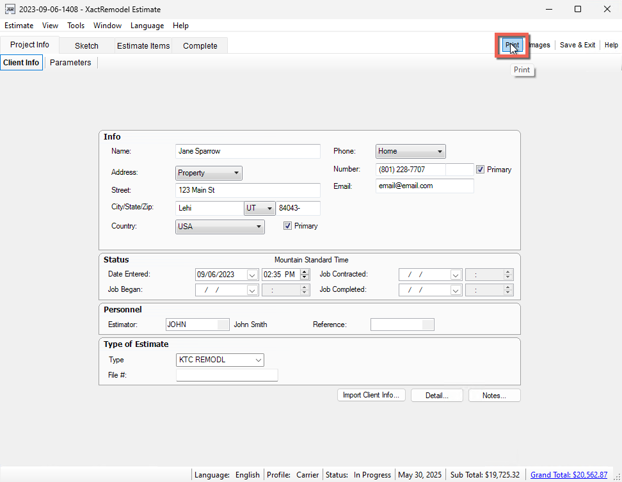Switch to the Parameters sub-tab
The width and height of the screenshot is (622, 482).
pos(70,63)
